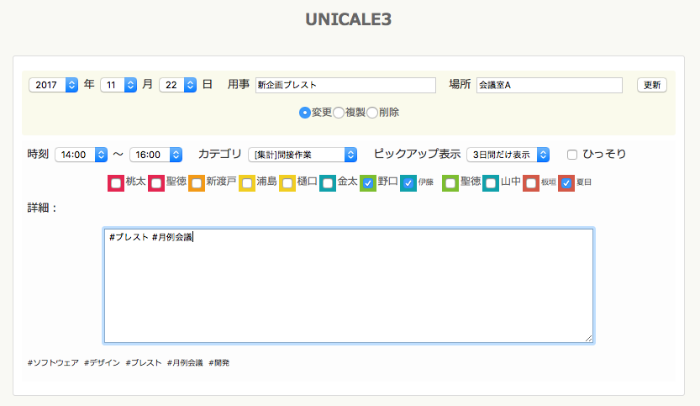Click the #ソフトウェア tag link
700x406 pixels.
[x=53, y=363]
